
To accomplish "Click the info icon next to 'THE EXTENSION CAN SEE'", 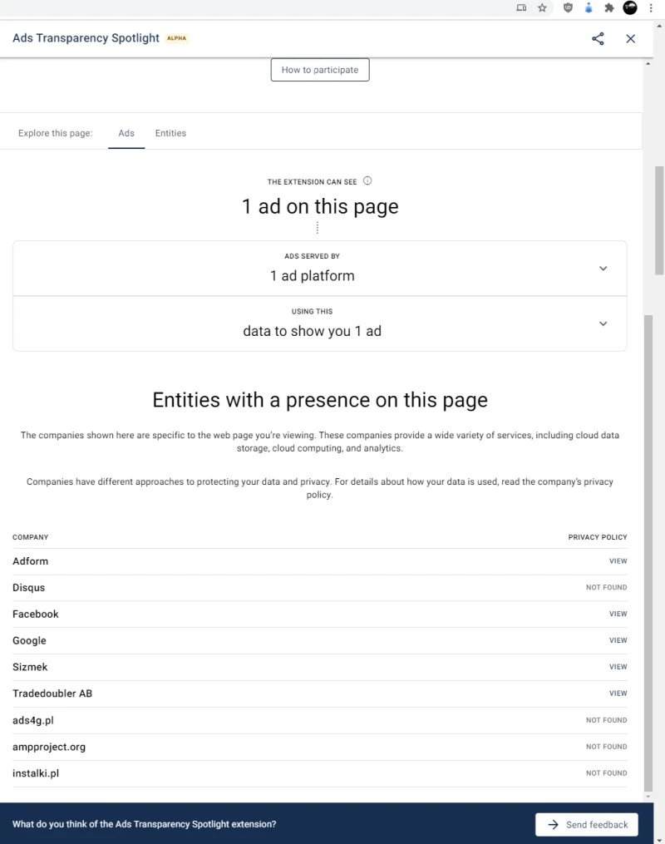I will click(367, 180).
